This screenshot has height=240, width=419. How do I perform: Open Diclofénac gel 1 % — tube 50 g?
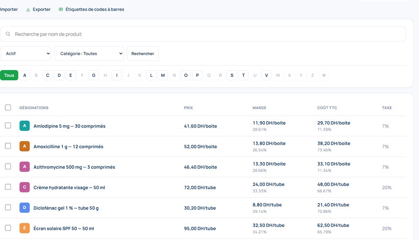point(66,208)
